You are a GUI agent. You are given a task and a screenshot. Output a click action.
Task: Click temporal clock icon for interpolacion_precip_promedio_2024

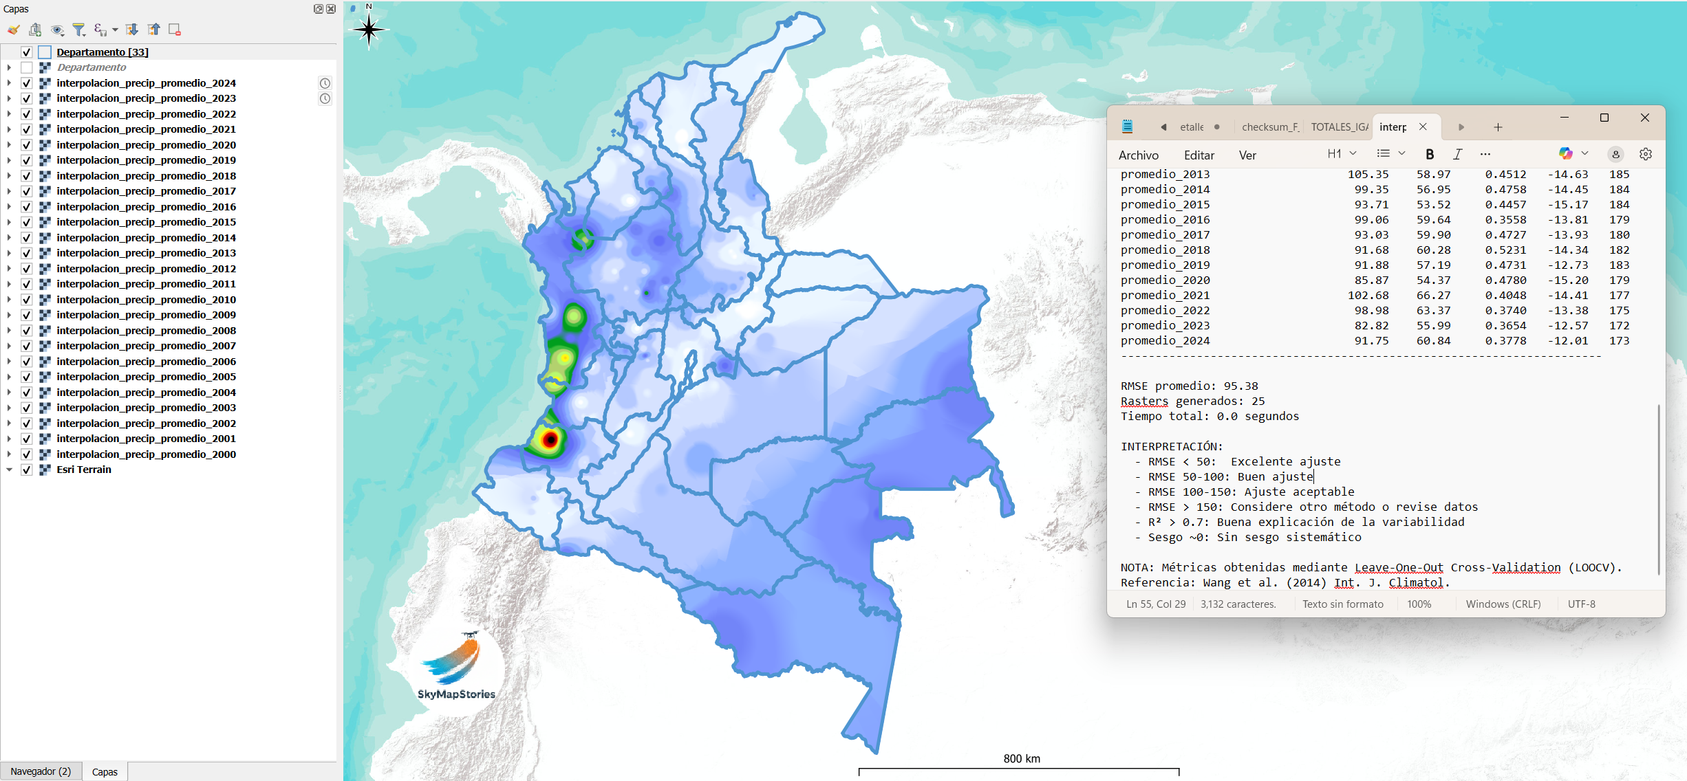point(325,83)
